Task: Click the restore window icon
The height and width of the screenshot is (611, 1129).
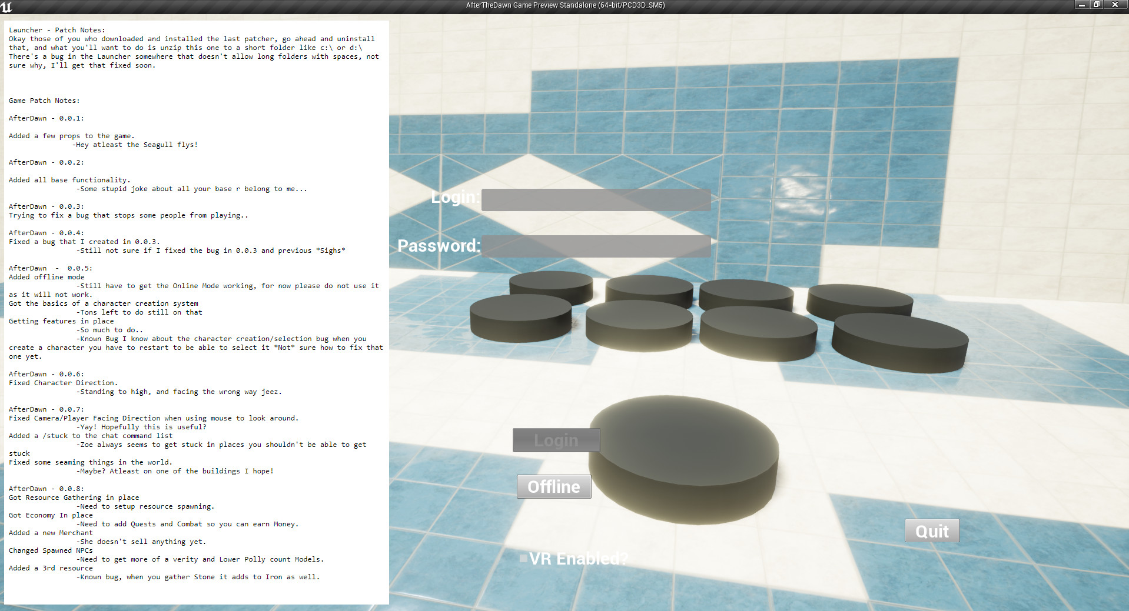Action: pos(1096,4)
